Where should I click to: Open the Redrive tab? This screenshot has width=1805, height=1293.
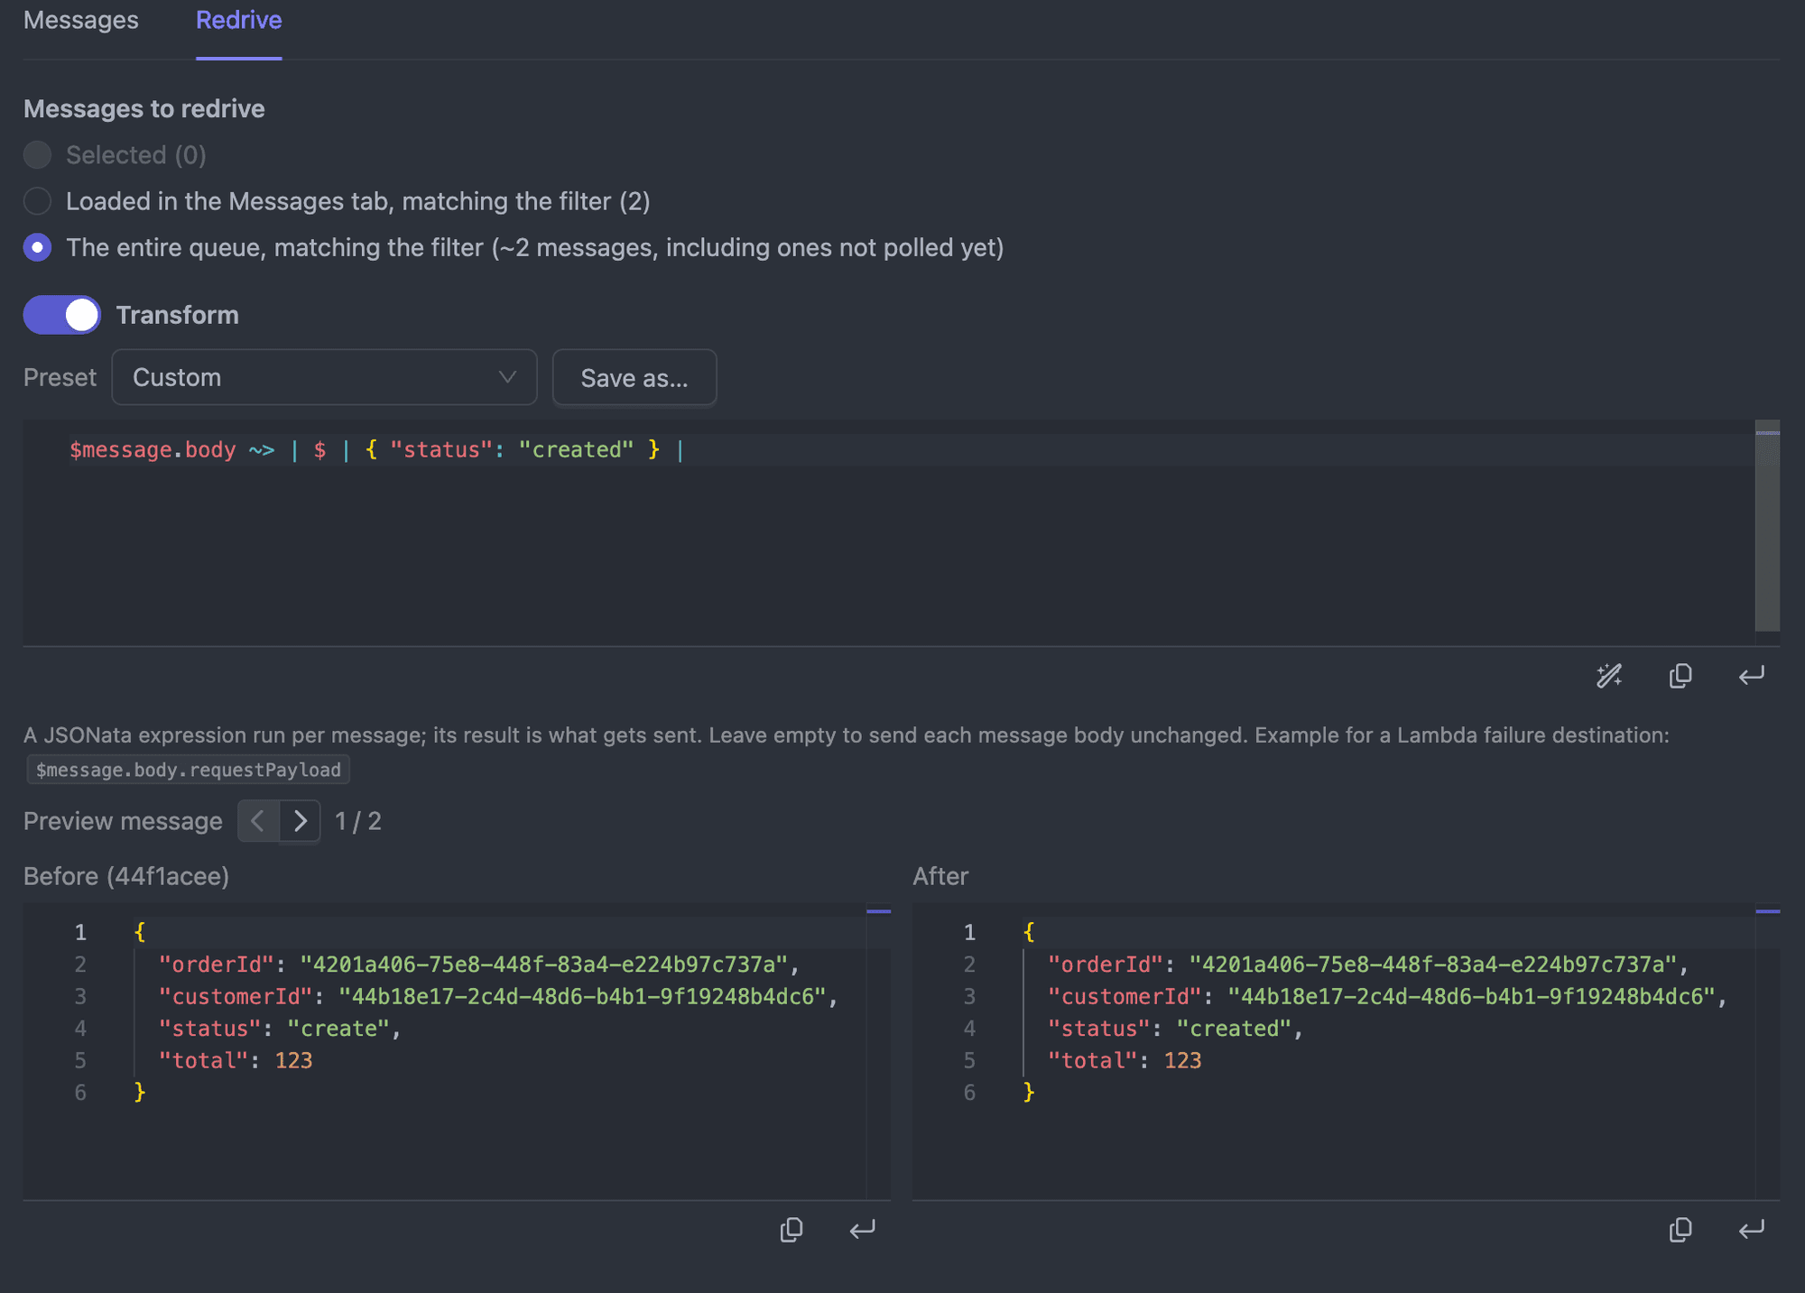(239, 21)
